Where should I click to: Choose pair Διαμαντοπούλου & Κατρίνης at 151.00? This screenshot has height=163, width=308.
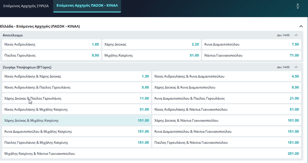tap(77, 132)
